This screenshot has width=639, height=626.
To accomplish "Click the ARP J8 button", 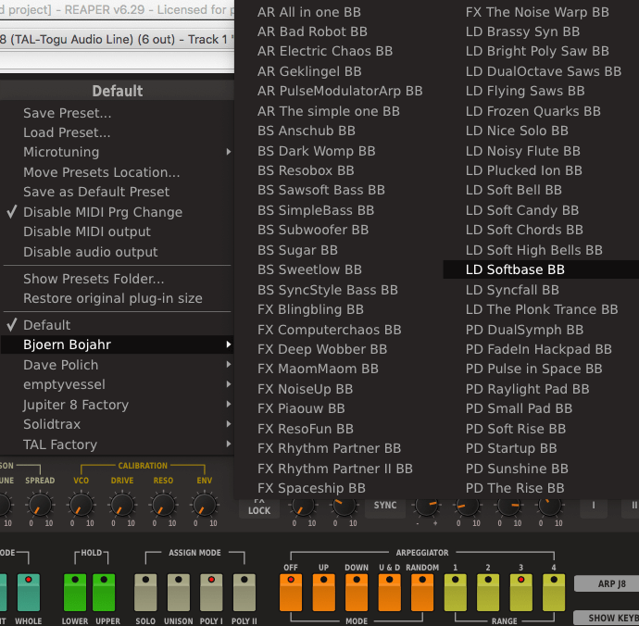I will coord(606,584).
